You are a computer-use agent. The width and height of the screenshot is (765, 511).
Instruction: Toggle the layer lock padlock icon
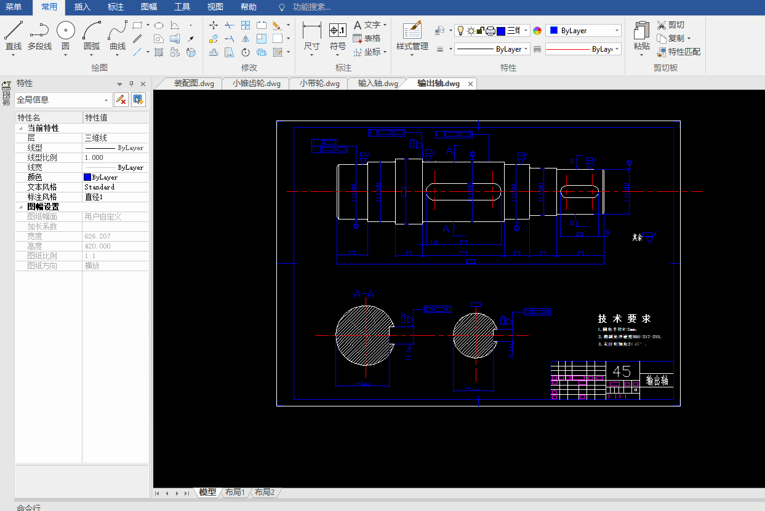coord(481,31)
